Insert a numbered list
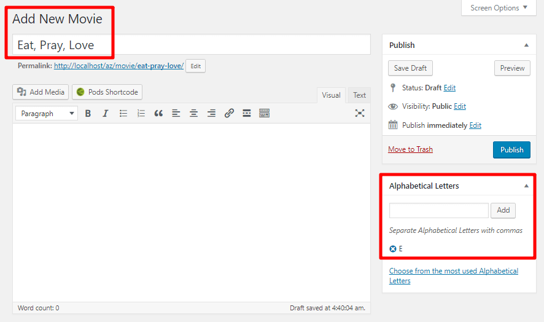This screenshot has width=544, height=322. [141, 113]
